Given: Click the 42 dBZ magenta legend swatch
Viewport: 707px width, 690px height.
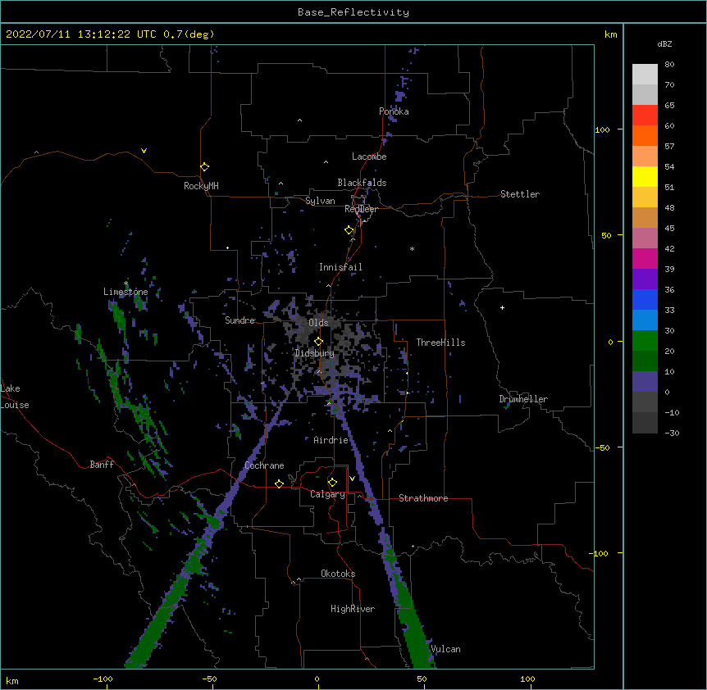Looking at the screenshot, I should click(645, 258).
